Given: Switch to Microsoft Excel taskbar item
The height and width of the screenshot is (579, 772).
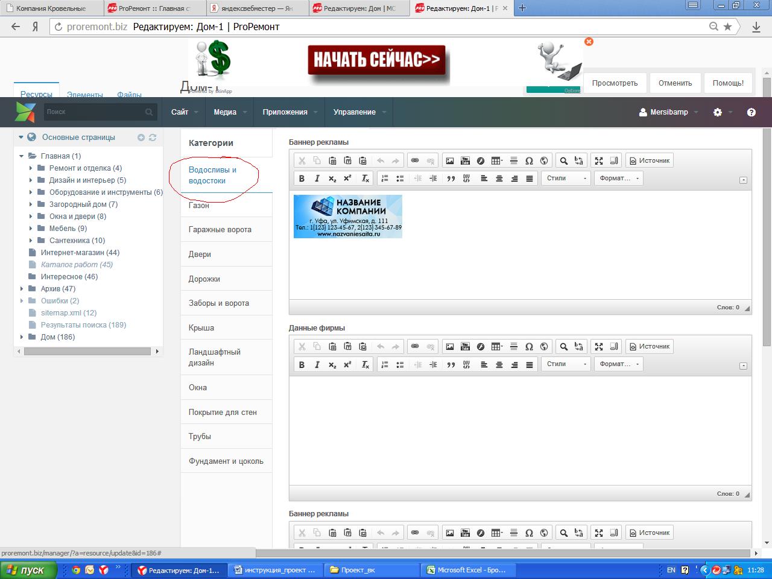Looking at the screenshot, I should point(467,570).
